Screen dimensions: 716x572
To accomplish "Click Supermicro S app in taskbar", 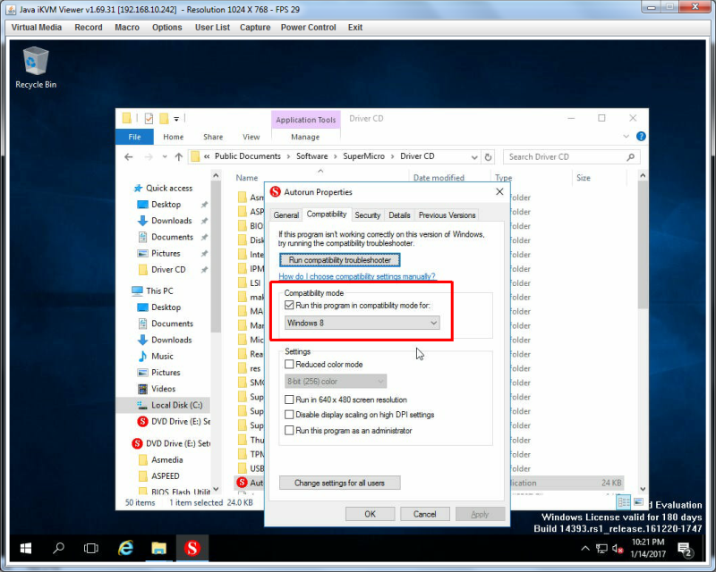I will [192, 548].
